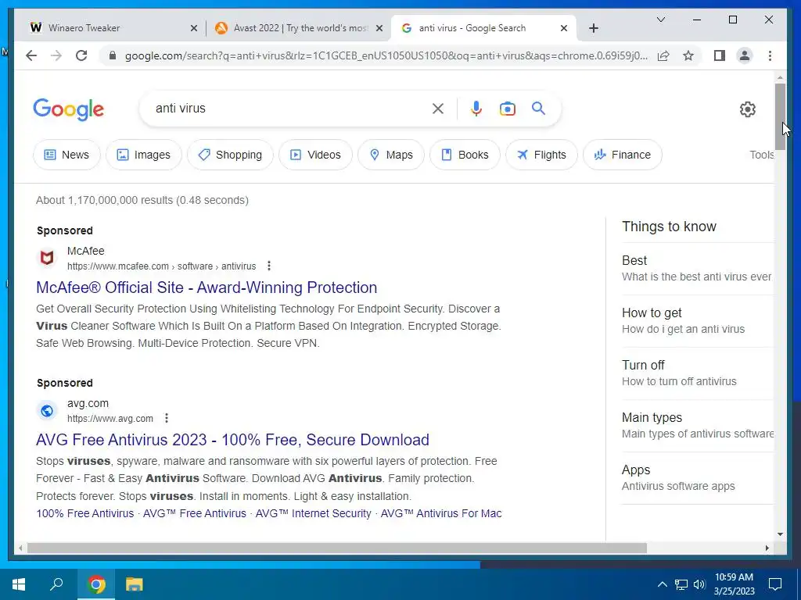Screen dimensions: 801x600
Task: Open Chrome three-dot menu
Action: [770, 55]
